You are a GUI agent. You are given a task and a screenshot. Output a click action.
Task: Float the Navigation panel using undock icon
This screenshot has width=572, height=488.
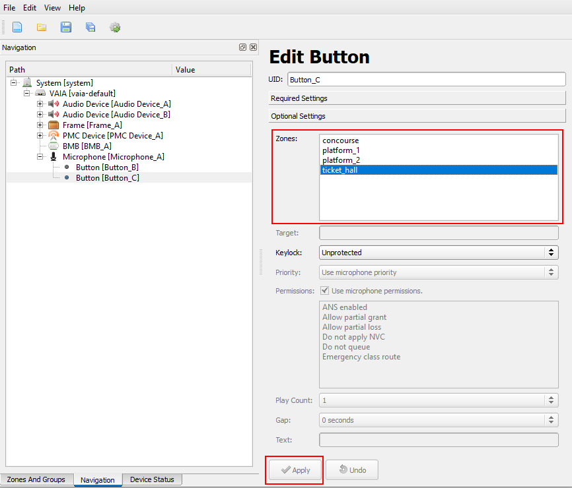tap(242, 47)
